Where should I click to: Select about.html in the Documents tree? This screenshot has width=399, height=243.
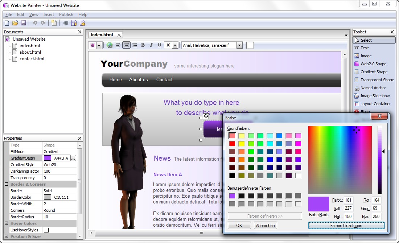[x=30, y=52]
